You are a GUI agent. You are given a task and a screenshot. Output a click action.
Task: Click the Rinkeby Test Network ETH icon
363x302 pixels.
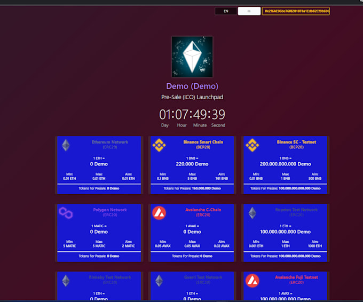(66, 281)
